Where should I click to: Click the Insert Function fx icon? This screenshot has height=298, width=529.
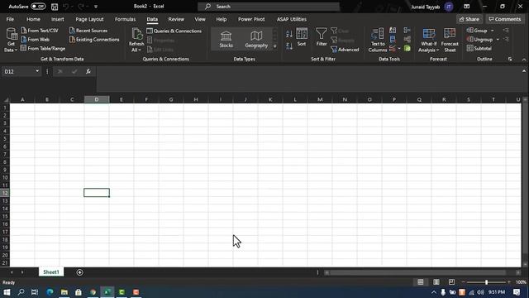(88, 71)
